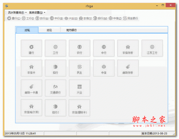Click the rhga app icon in title bar
Screen dimensions: 179x139
pyautogui.click(x=7, y=6)
